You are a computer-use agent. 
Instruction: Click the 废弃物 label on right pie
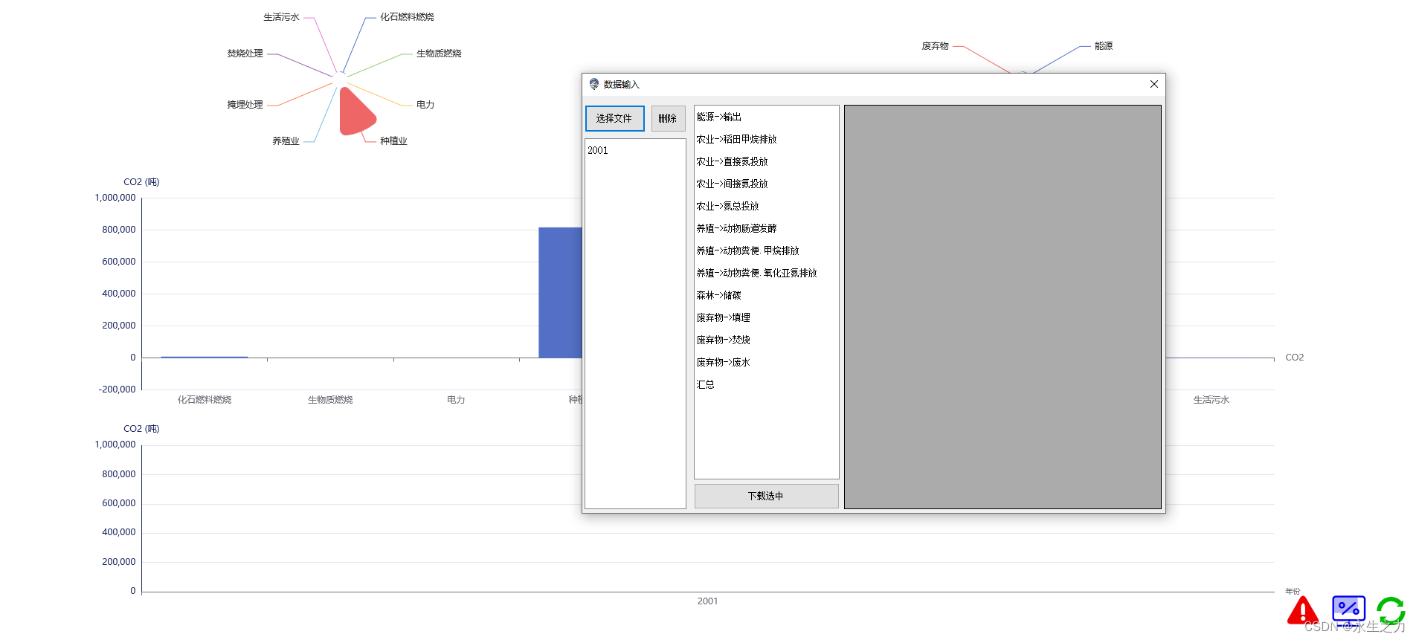(935, 46)
